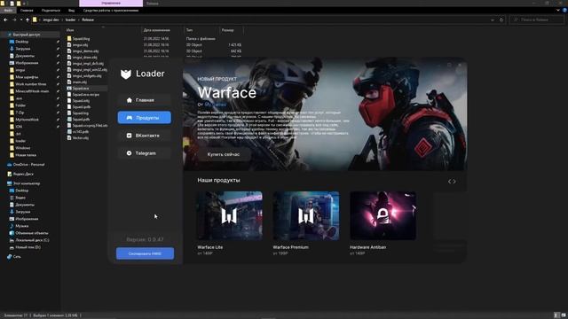The image size is (568, 319).
Task: Click the Яндекс.Диск icon in sidebar
Action: tap(10, 174)
